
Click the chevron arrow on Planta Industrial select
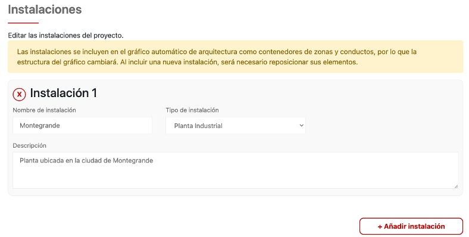[301, 126]
